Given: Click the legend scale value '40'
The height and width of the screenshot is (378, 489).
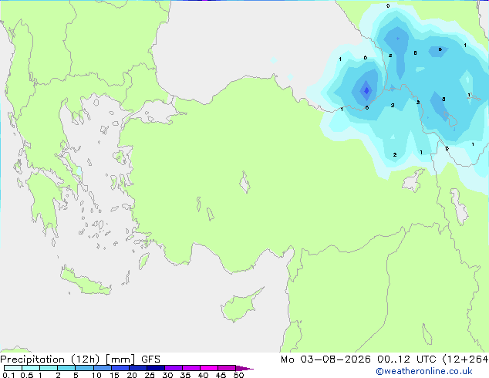Looking at the screenshot, I should coord(203,375).
